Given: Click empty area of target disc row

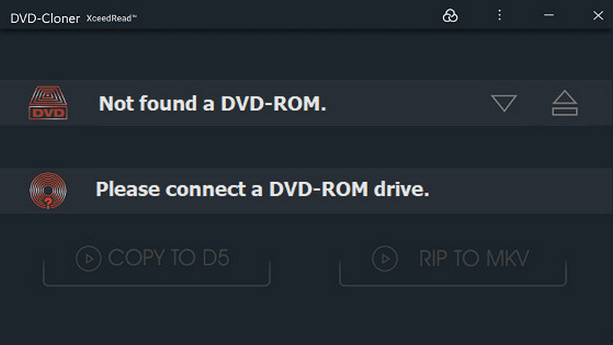Looking at the screenshot, I should (x=521, y=190).
